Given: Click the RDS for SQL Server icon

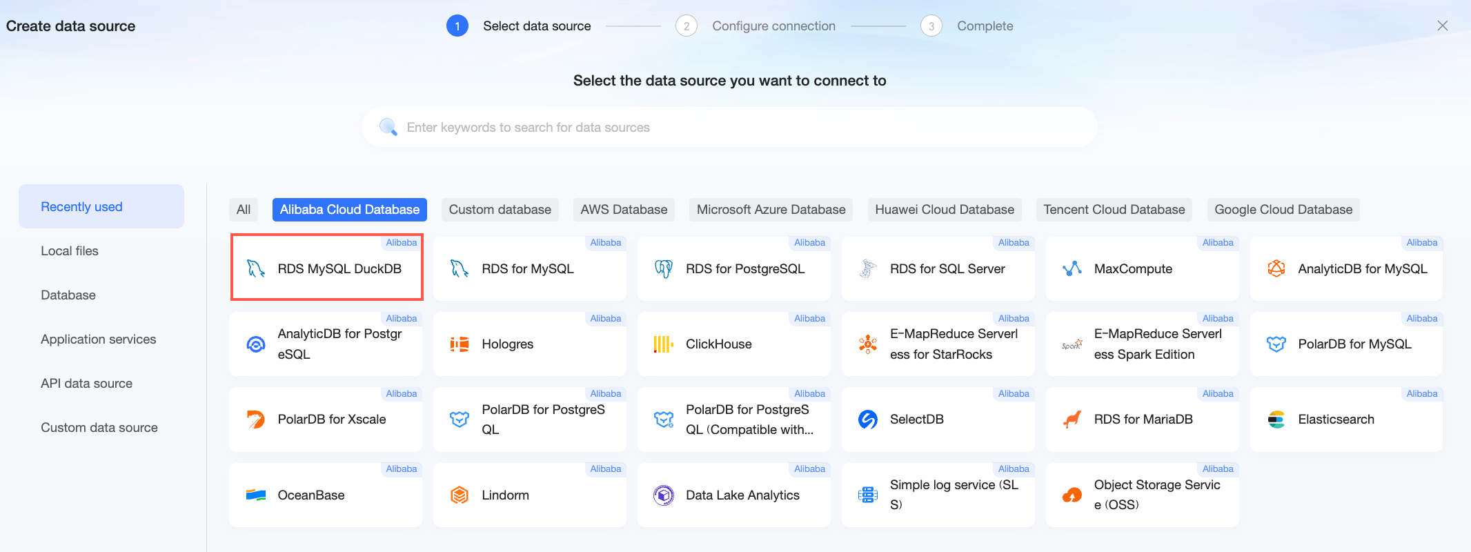Looking at the screenshot, I should [x=868, y=268].
